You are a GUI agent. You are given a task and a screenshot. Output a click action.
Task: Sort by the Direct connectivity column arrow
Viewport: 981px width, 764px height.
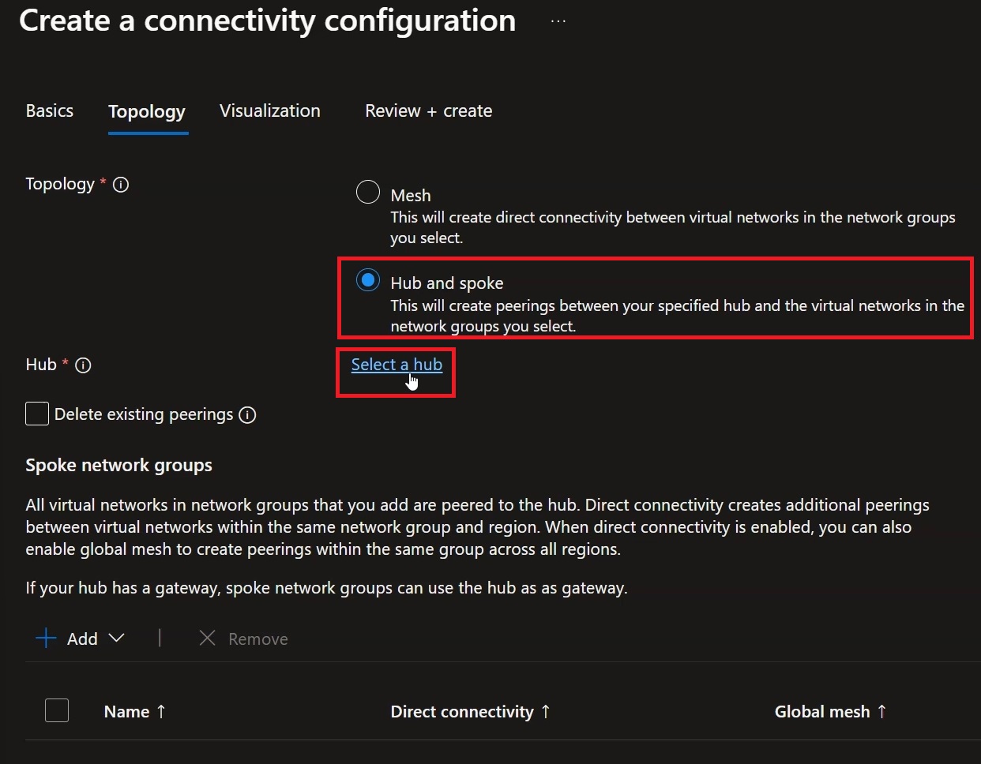pyautogui.click(x=546, y=712)
